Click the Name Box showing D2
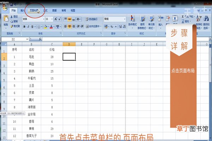 13,39
